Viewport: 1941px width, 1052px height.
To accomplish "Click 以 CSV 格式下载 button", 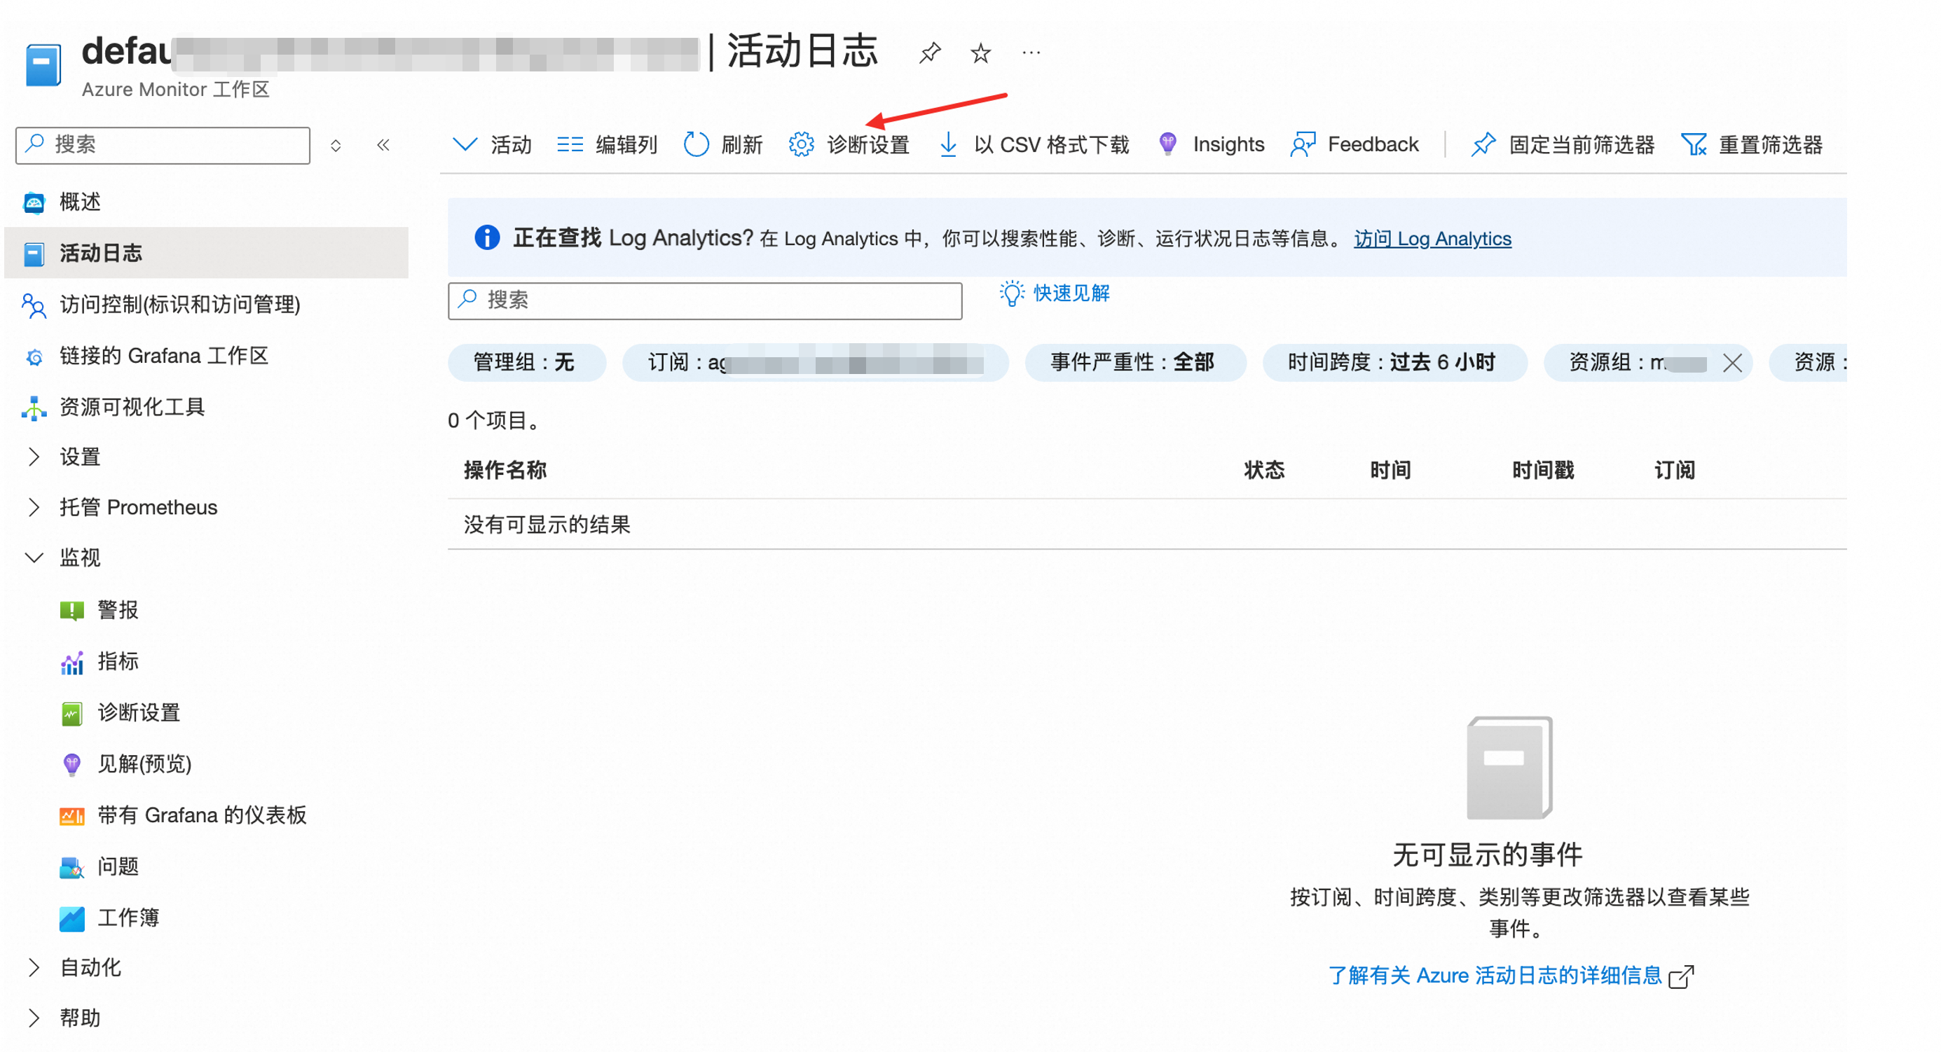I will [x=1034, y=144].
